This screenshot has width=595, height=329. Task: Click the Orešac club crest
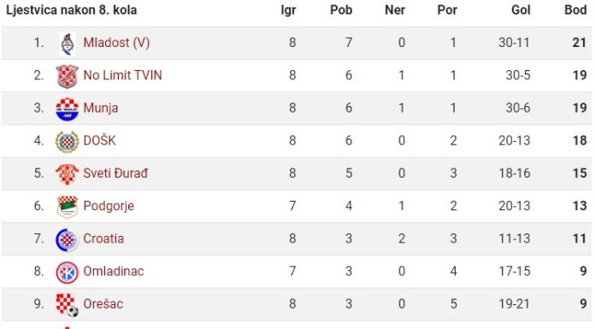[68, 305]
